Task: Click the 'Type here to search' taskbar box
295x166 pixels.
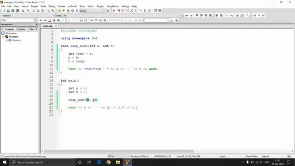Action: click(x=42, y=162)
